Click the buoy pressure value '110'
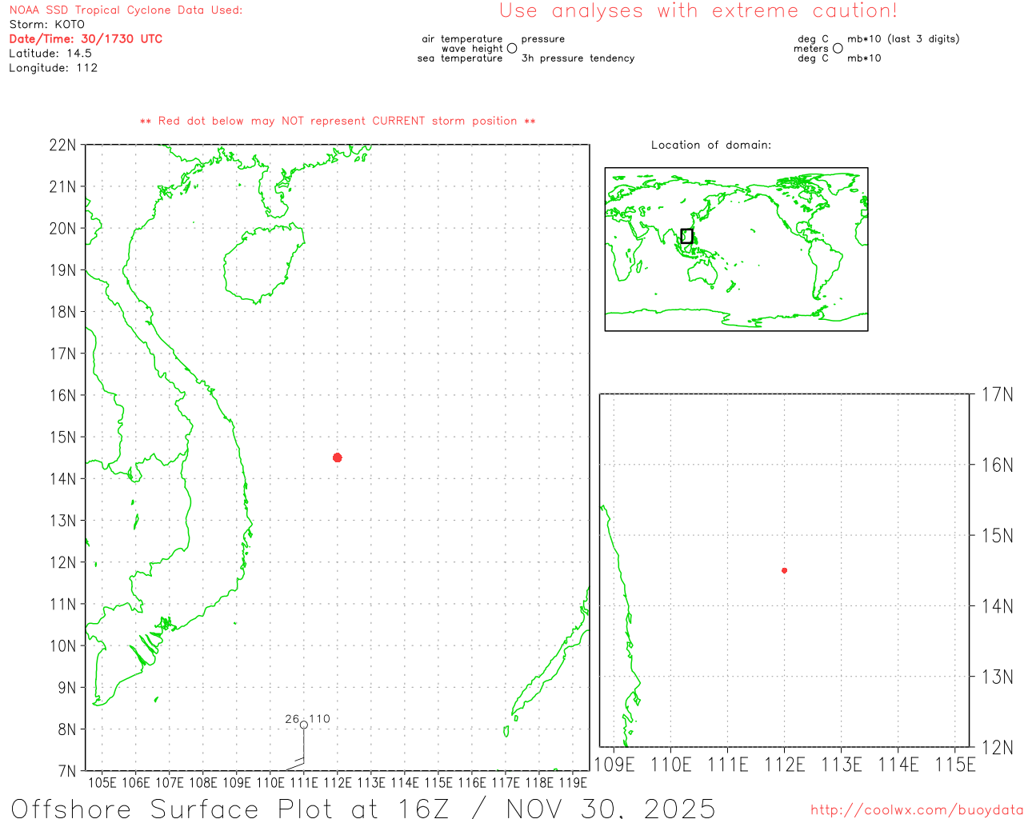The image size is (1024, 819). click(319, 719)
